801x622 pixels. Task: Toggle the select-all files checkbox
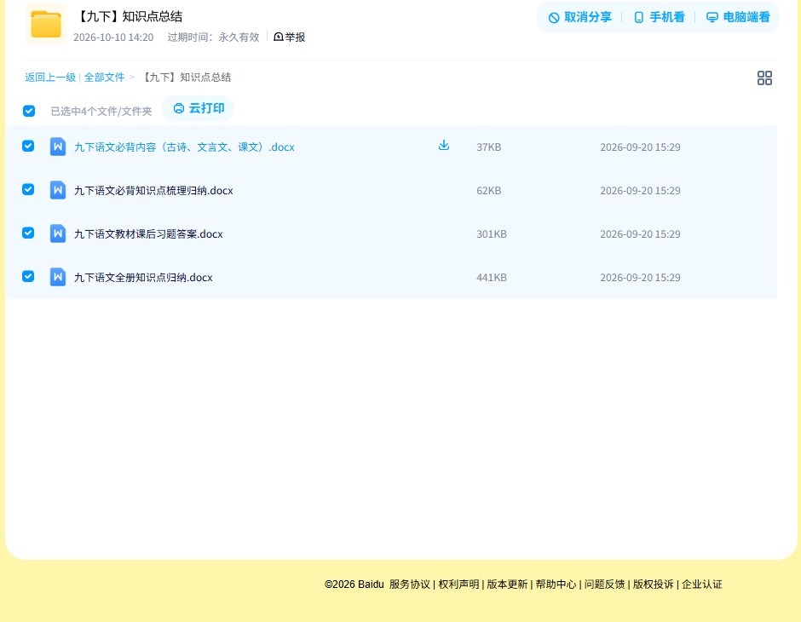tap(29, 111)
